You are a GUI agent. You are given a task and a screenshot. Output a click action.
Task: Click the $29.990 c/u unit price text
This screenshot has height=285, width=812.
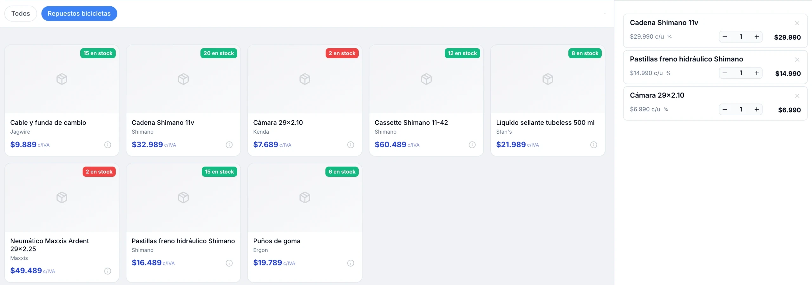647,37
